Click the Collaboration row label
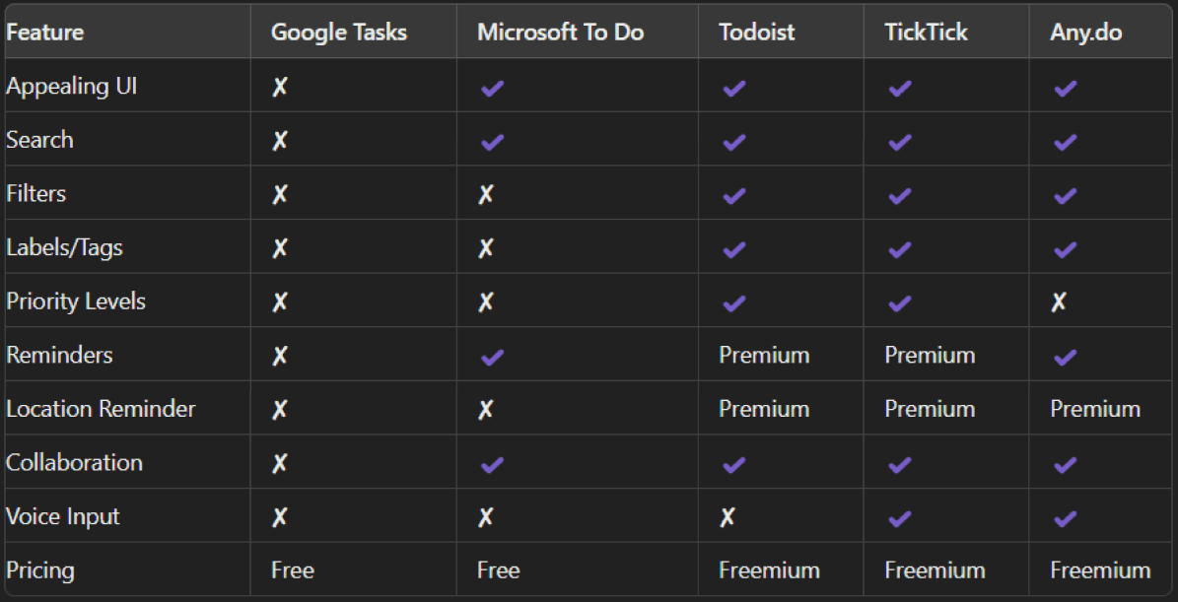 [74, 463]
